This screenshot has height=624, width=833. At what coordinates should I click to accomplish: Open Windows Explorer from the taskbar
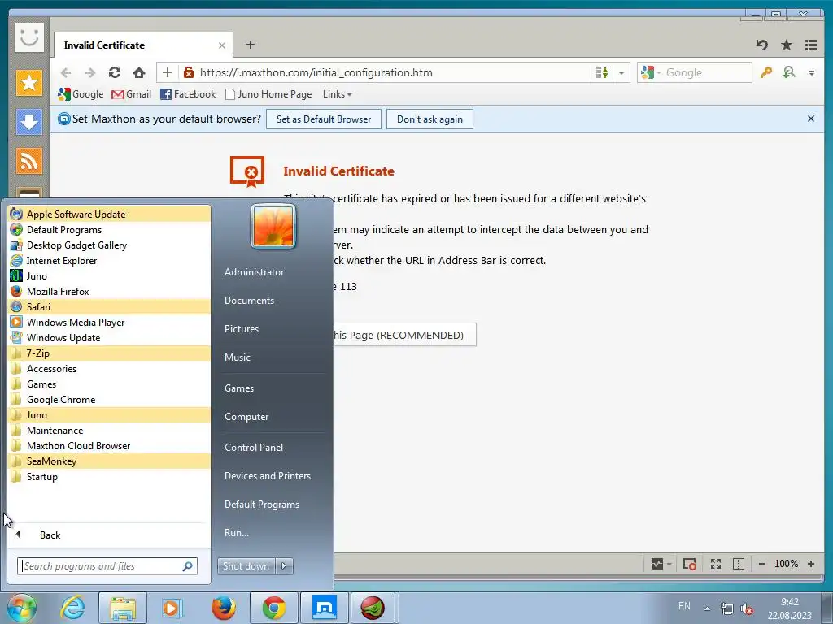pos(123,608)
